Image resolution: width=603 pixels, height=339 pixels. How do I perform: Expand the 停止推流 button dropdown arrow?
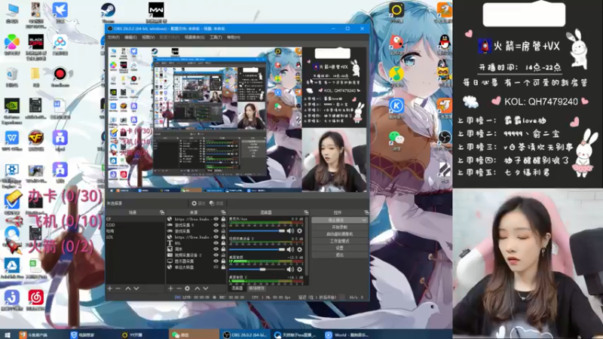pos(364,220)
